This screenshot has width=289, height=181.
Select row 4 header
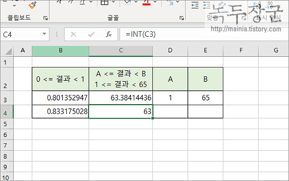point(7,112)
